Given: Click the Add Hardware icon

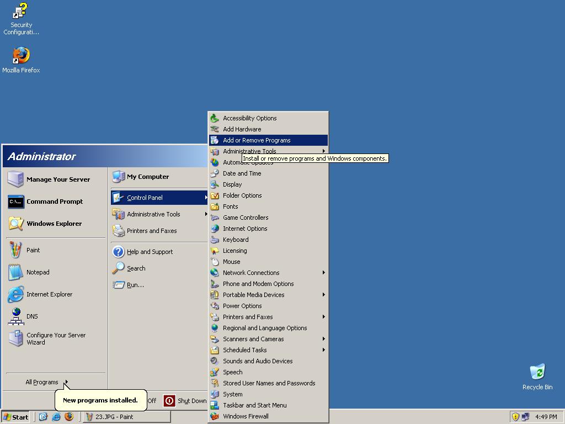Looking at the screenshot, I should pyautogui.click(x=215, y=129).
